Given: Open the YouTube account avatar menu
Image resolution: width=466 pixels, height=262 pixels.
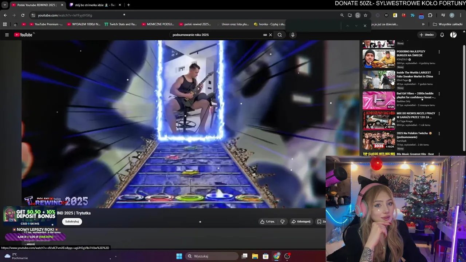Looking at the screenshot, I should pos(453,35).
